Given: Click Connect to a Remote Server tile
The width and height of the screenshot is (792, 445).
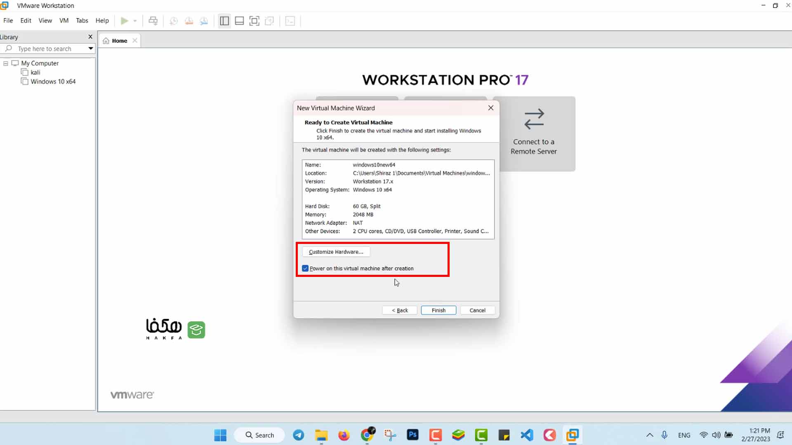Looking at the screenshot, I should (534, 133).
